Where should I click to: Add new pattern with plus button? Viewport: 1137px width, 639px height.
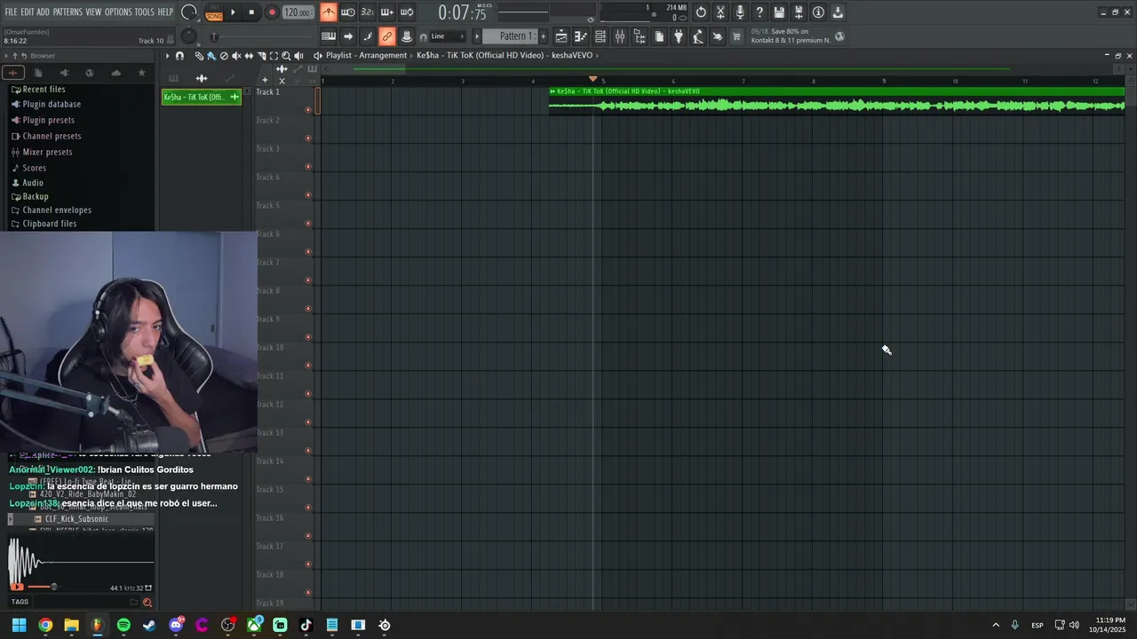(x=544, y=36)
